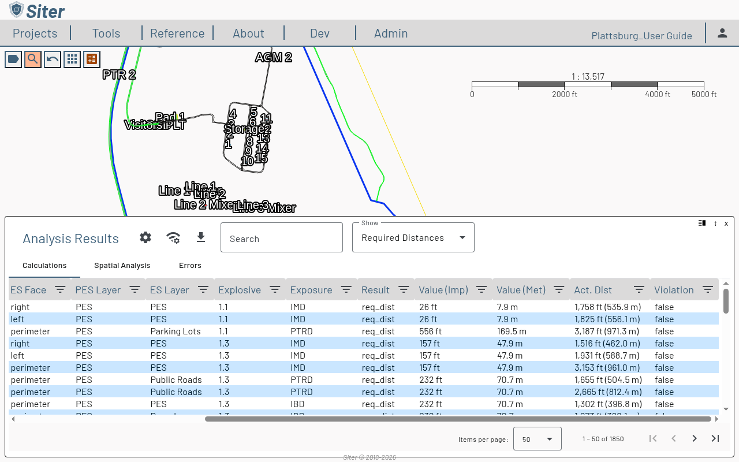Sort by the Violation column header
This screenshot has width=739, height=462.
point(674,290)
